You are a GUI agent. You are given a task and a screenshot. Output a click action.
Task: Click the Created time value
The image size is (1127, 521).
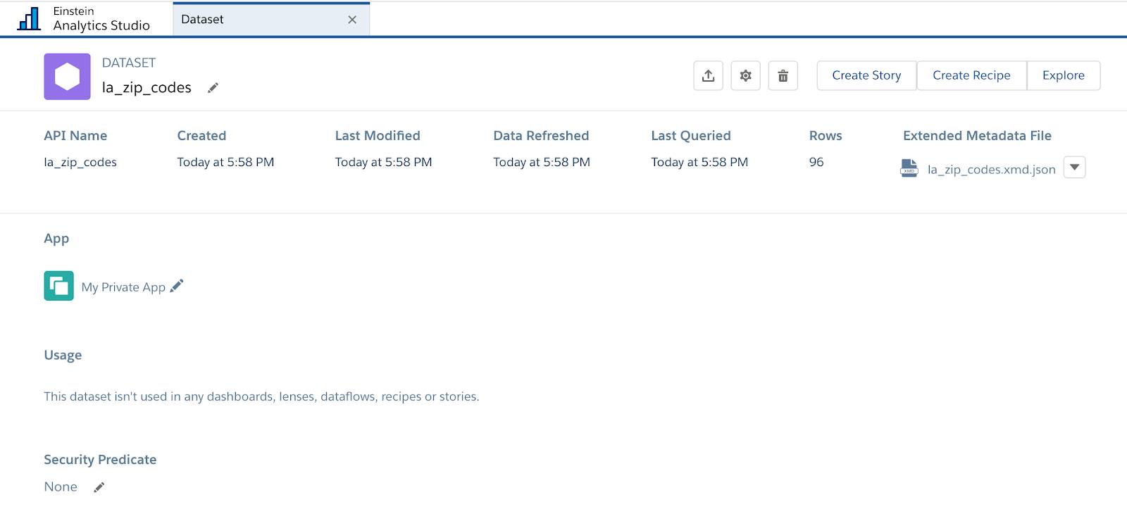tap(225, 162)
